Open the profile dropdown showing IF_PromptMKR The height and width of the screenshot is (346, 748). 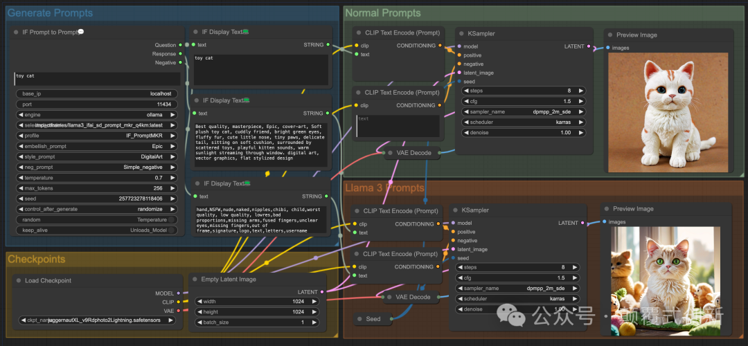(97, 136)
